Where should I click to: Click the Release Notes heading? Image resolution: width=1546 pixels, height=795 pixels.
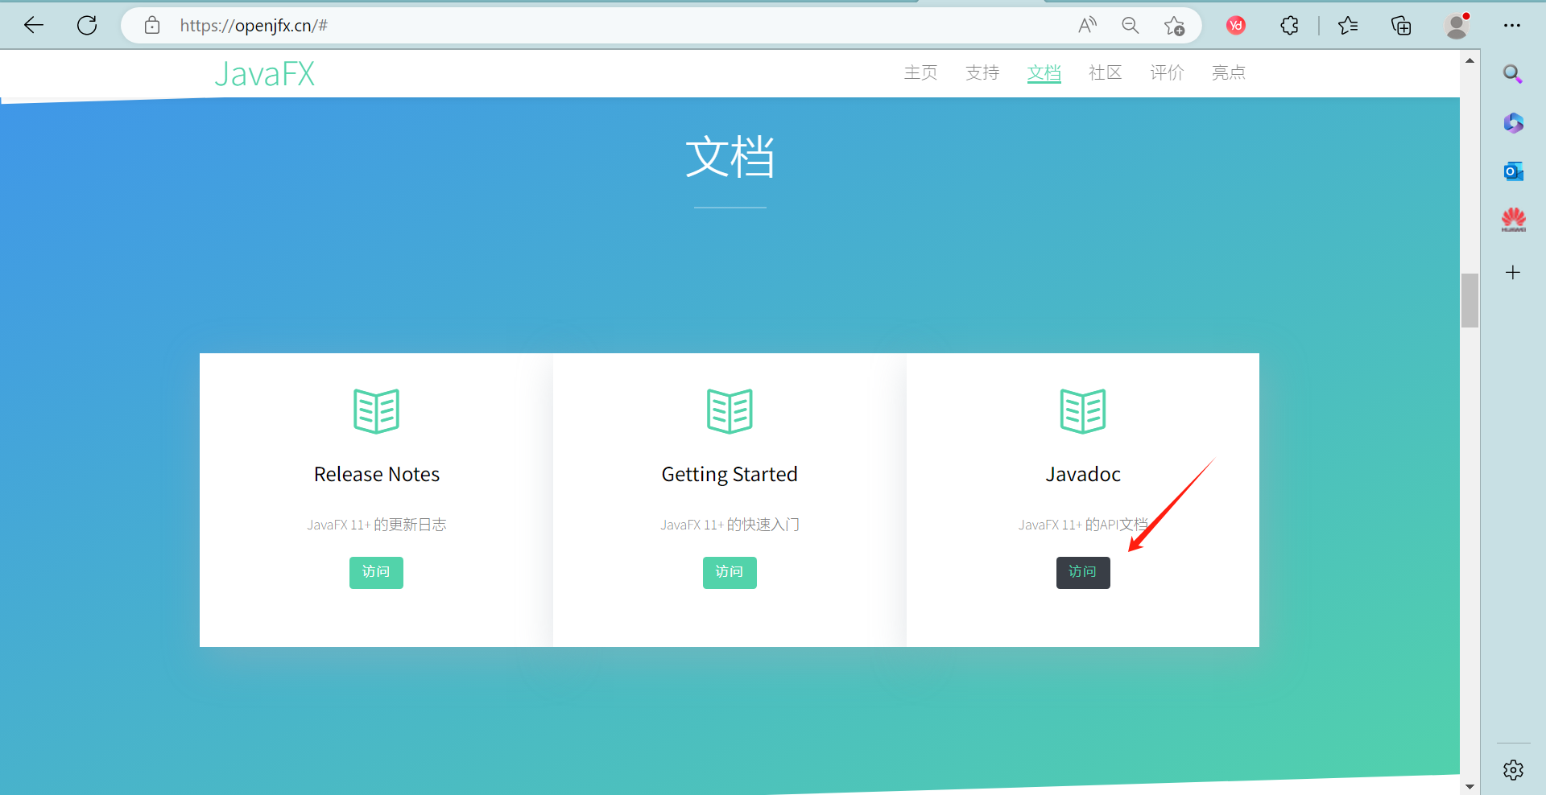pos(377,474)
